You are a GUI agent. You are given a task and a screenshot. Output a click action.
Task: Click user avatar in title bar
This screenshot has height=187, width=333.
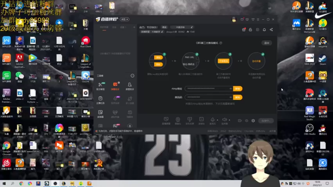pyautogui.click(x=234, y=20)
